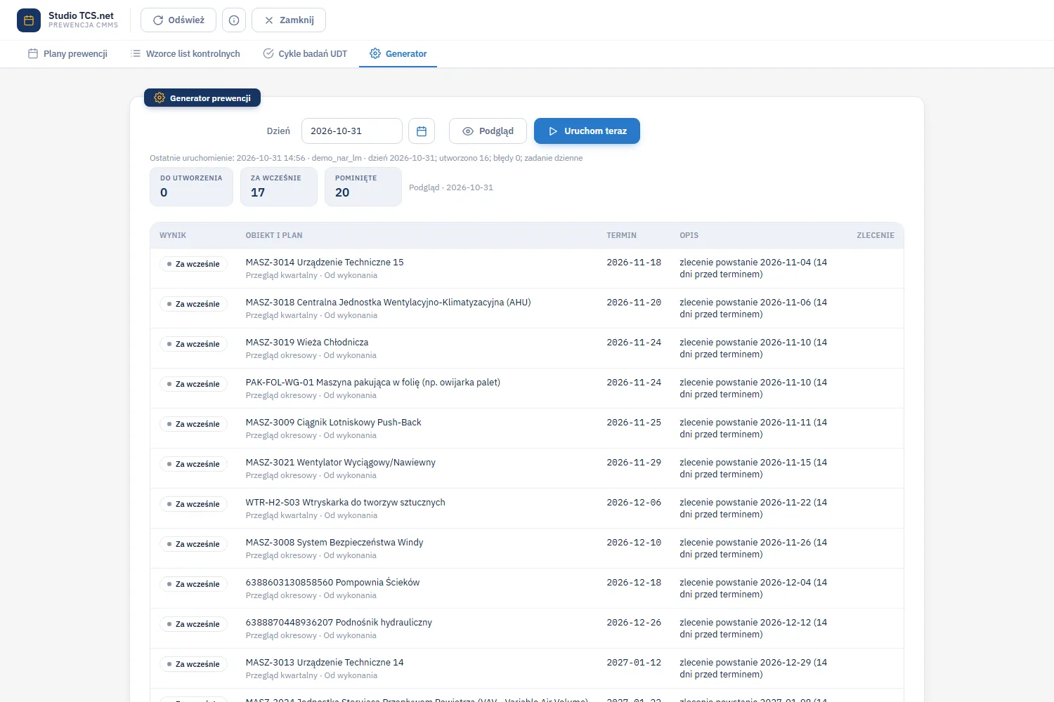
Task: Select row PAK-FOL-WG-01 Maszyna pakująca w folię
Action: pos(527,388)
